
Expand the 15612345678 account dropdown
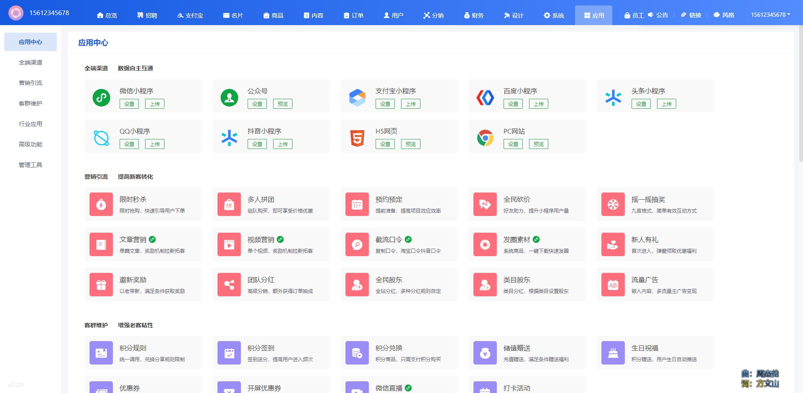point(770,15)
